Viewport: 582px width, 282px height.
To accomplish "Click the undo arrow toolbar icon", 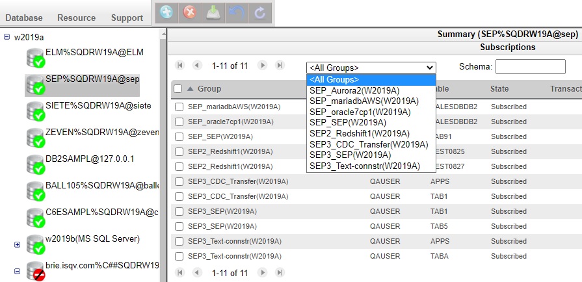I will point(237,14).
